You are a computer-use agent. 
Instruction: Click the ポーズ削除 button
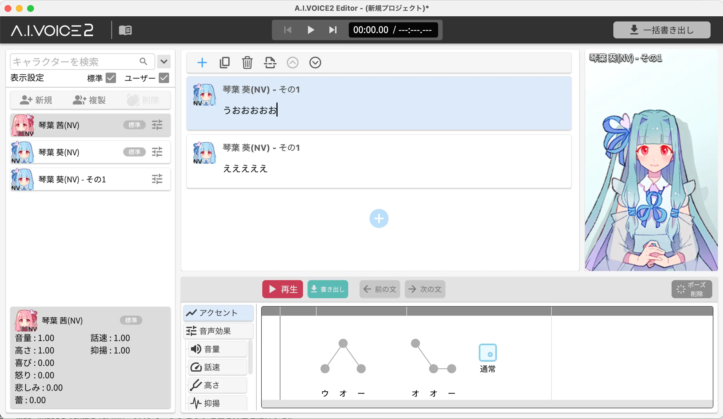coord(692,289)
